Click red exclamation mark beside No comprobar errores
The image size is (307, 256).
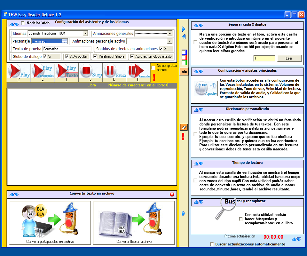coord(154,77)
